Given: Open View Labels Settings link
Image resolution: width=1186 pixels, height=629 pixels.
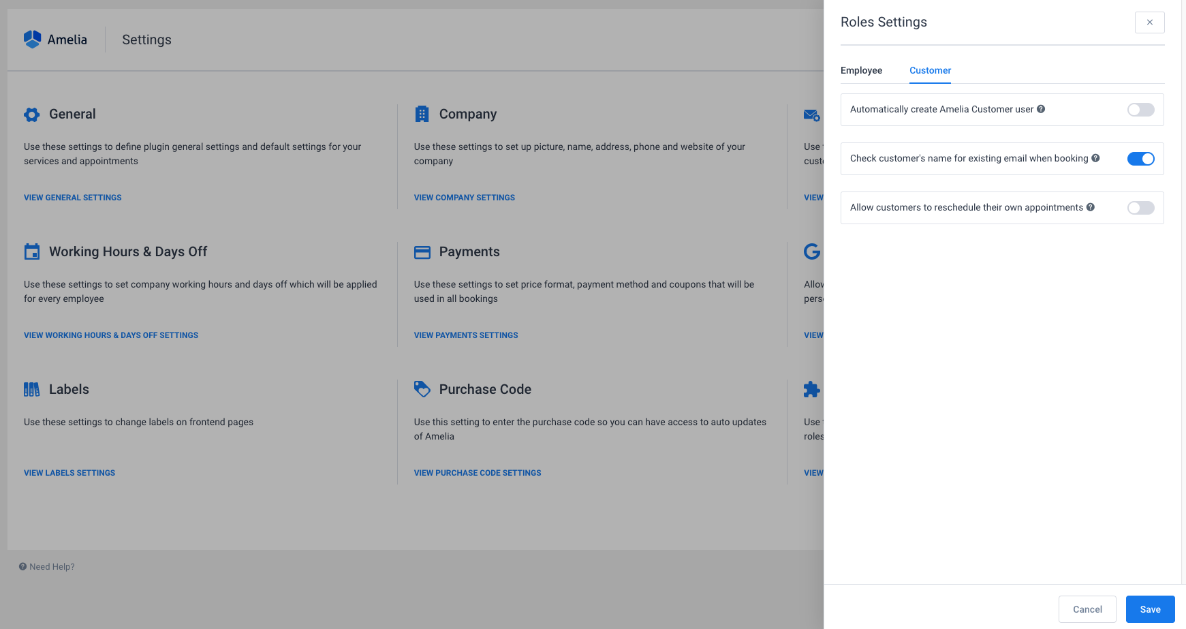Looking at the screenshot, I should [x=69, y=473].
